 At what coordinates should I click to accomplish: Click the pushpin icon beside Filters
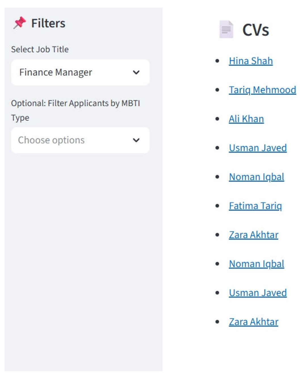point(19,23)
